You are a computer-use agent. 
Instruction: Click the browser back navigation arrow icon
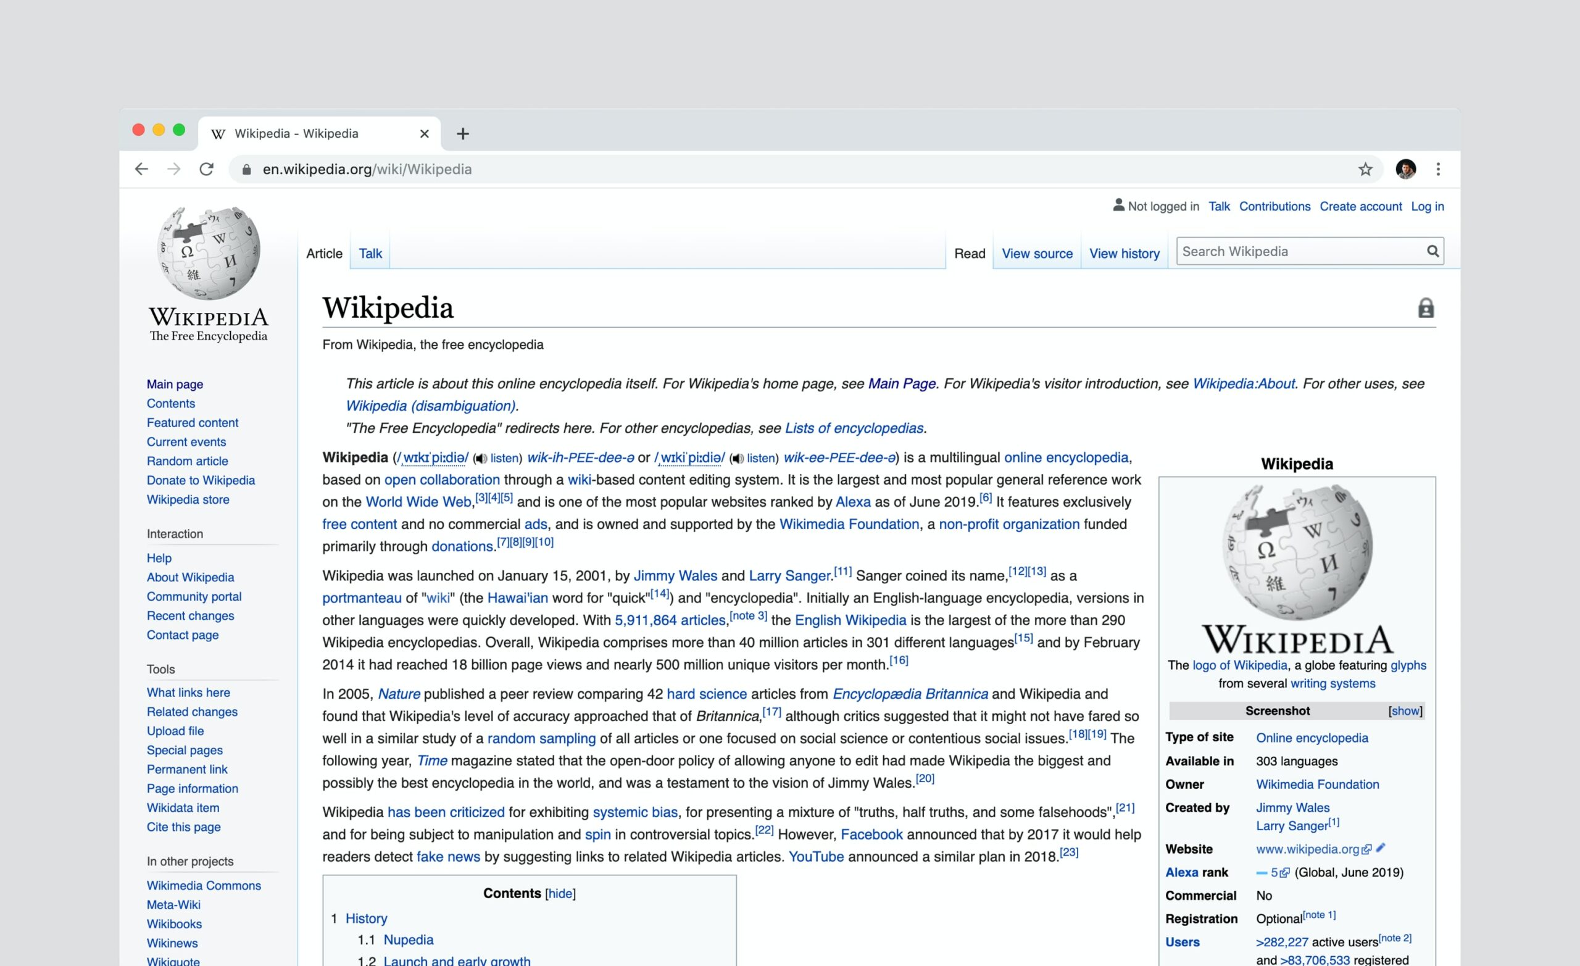click(140, 169)
